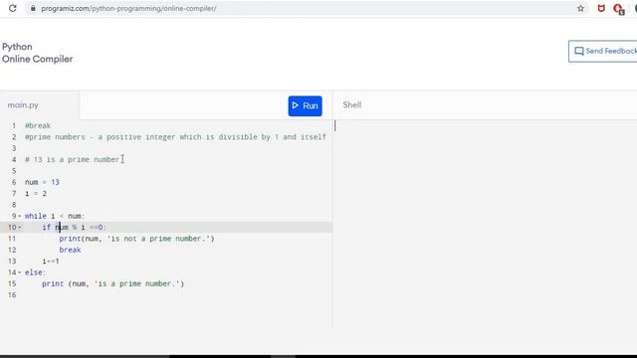Collapse the while loop fold arrow on line 9
The height and width of the screenshot is (358, 637).
point(20,216)
